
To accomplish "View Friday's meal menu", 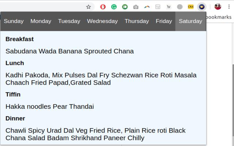I will coord(164,21).
